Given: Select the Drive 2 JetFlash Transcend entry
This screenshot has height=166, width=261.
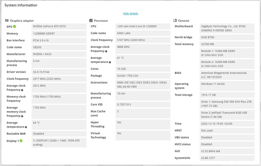Looking at the screenshot, I should click(227, 115).
